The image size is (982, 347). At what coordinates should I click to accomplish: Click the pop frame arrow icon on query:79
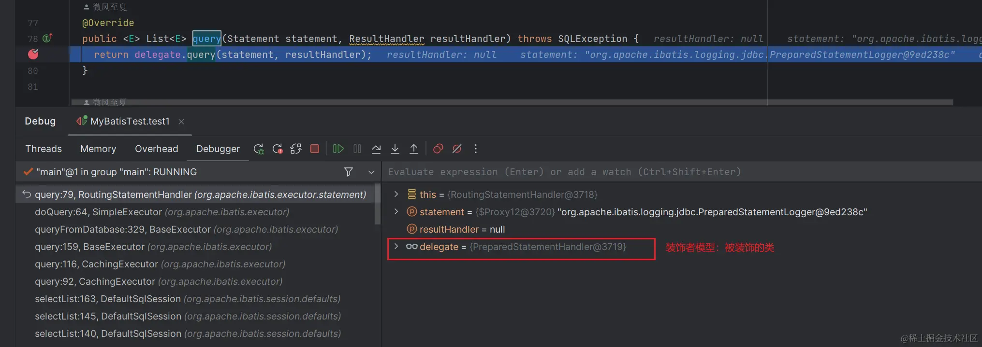27,194
